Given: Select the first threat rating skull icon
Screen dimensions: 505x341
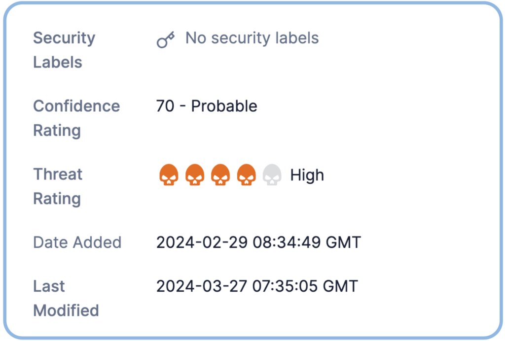Looking at the screenshot, I should click(168, 175).
